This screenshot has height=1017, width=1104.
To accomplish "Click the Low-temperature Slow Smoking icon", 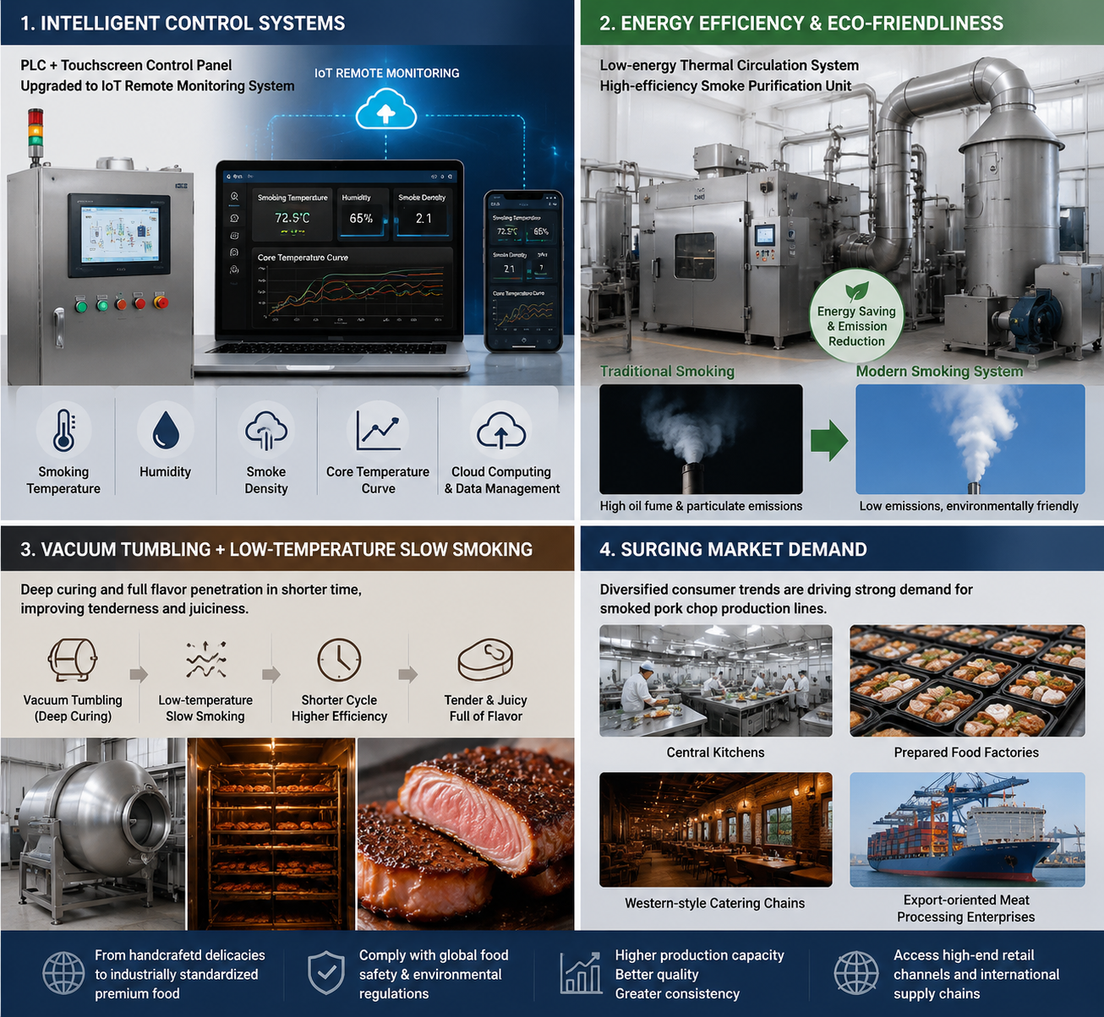I will pyautogui.click(x=205, y=660).
